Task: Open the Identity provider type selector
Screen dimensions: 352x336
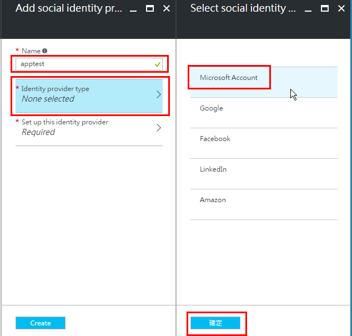Action: (83, 94)
